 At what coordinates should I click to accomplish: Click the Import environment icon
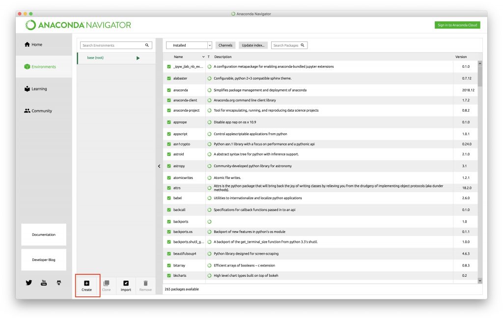(x=126, y=283)
